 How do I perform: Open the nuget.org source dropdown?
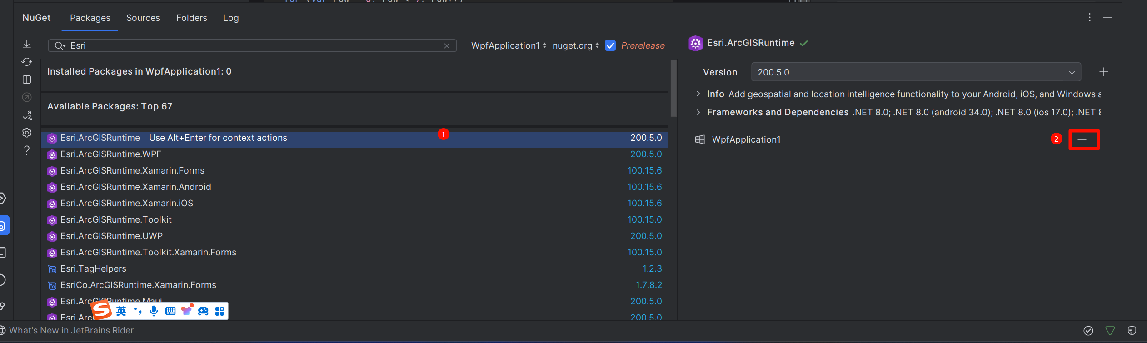(575, 45)
